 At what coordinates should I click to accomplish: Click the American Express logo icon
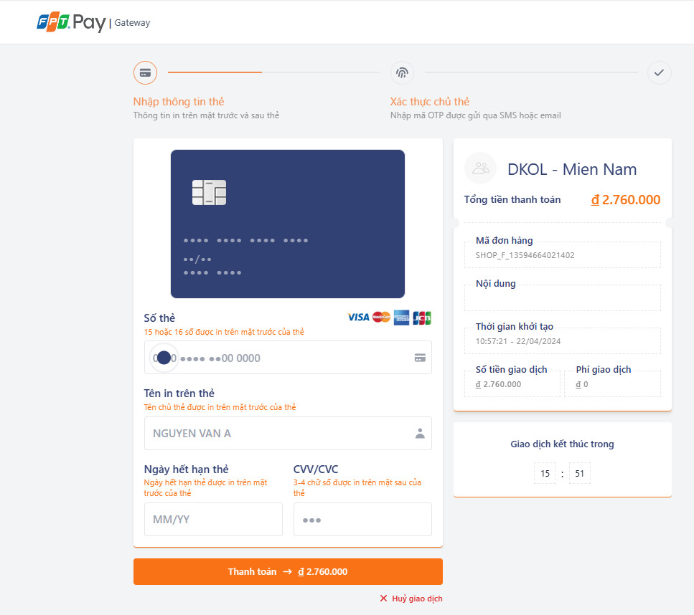click(401, 318)
